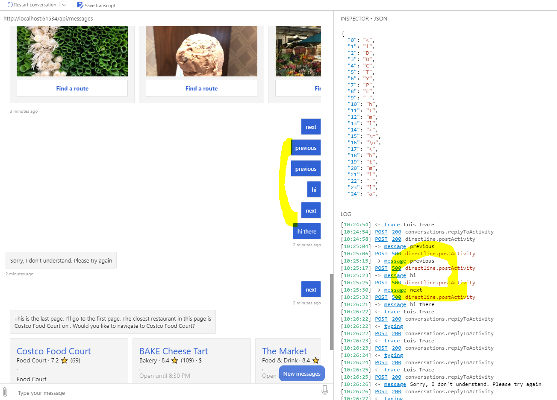
Task: Click the Restart conversation button
Action: [32, 5]
